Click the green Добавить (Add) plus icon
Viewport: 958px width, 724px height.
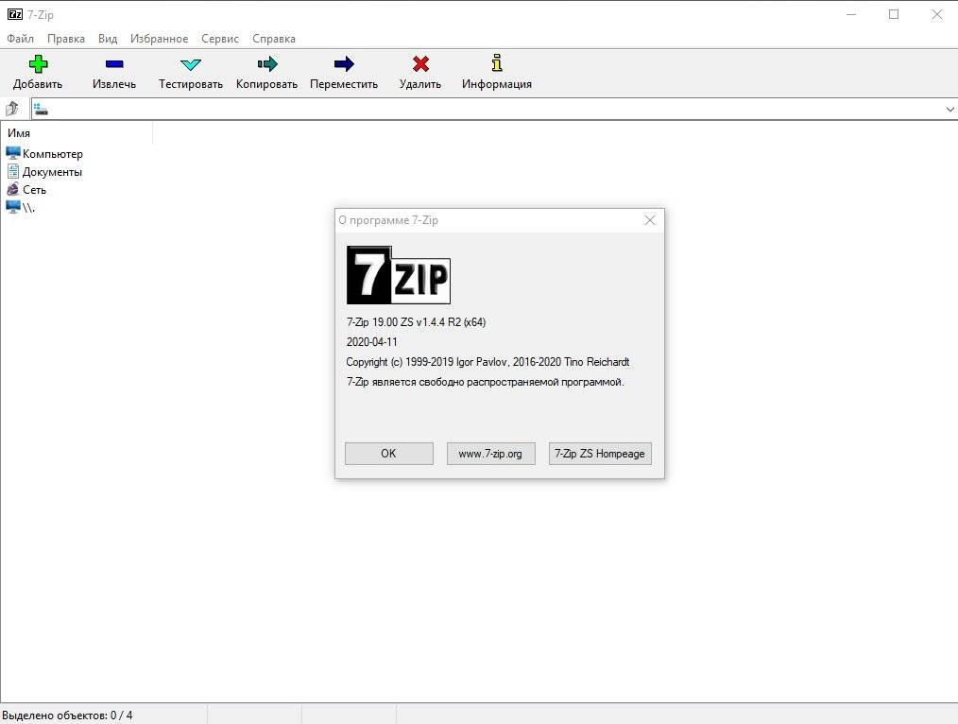(x=38, y=64)
